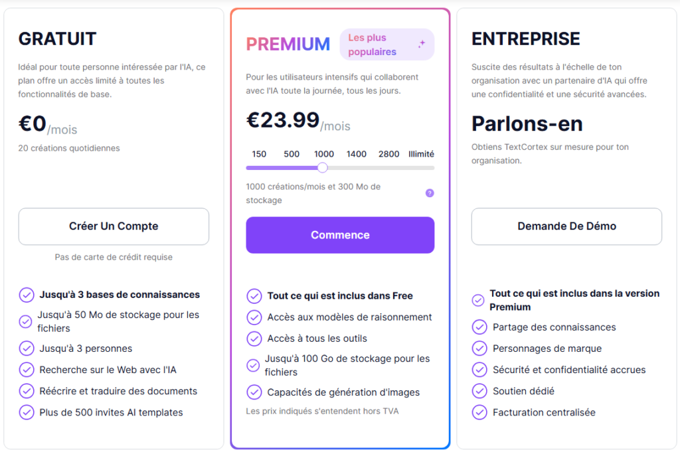
Task: Select the 'Illimité' creations tier label
Action: (x=420, y=153)
